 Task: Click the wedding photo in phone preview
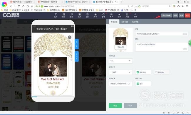click(x=53, y=67)
